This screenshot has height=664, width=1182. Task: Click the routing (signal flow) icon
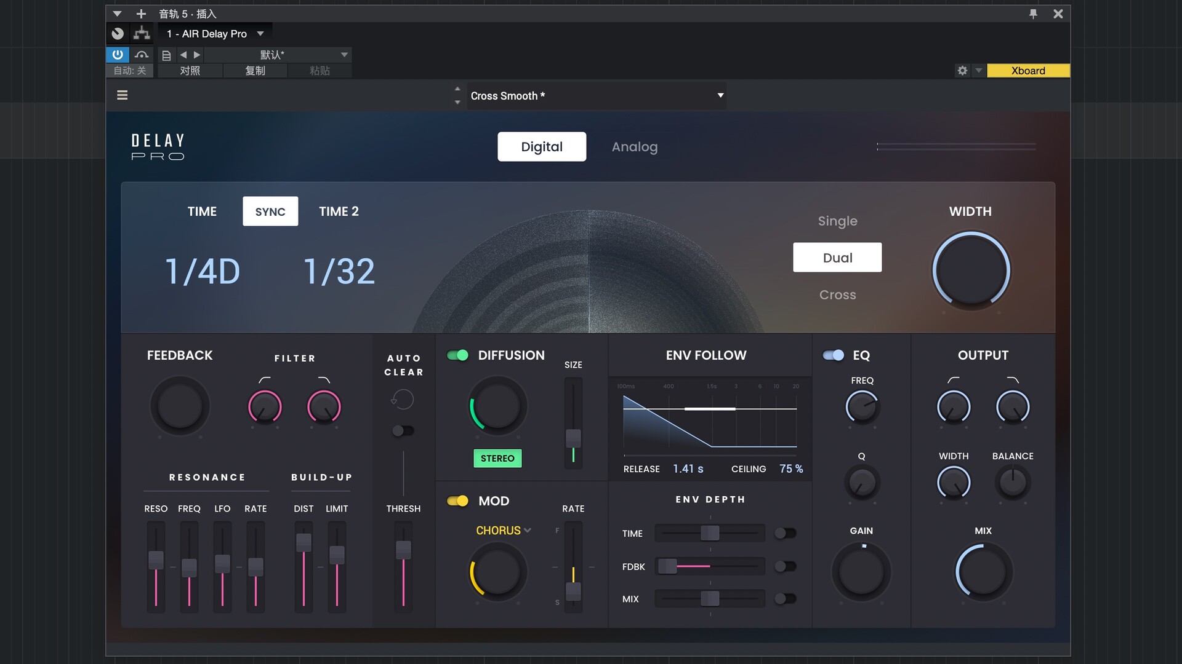tap(142, 33)
